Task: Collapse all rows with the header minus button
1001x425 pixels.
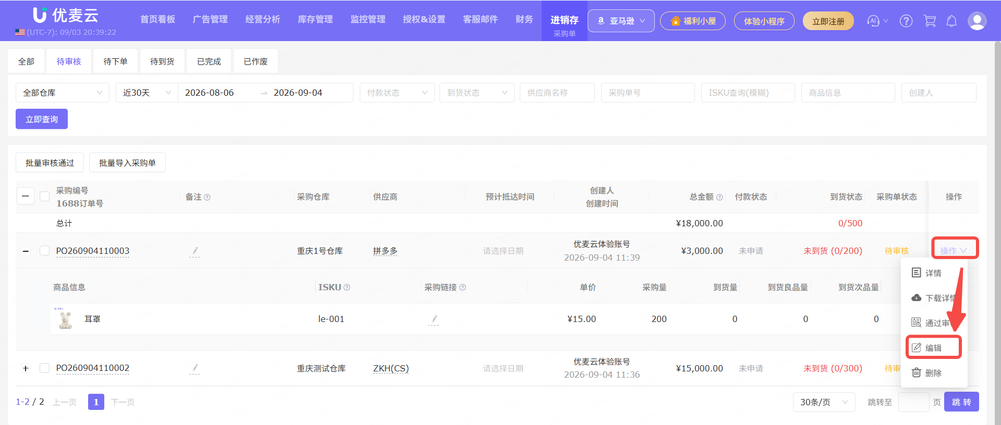Action: 26,197
